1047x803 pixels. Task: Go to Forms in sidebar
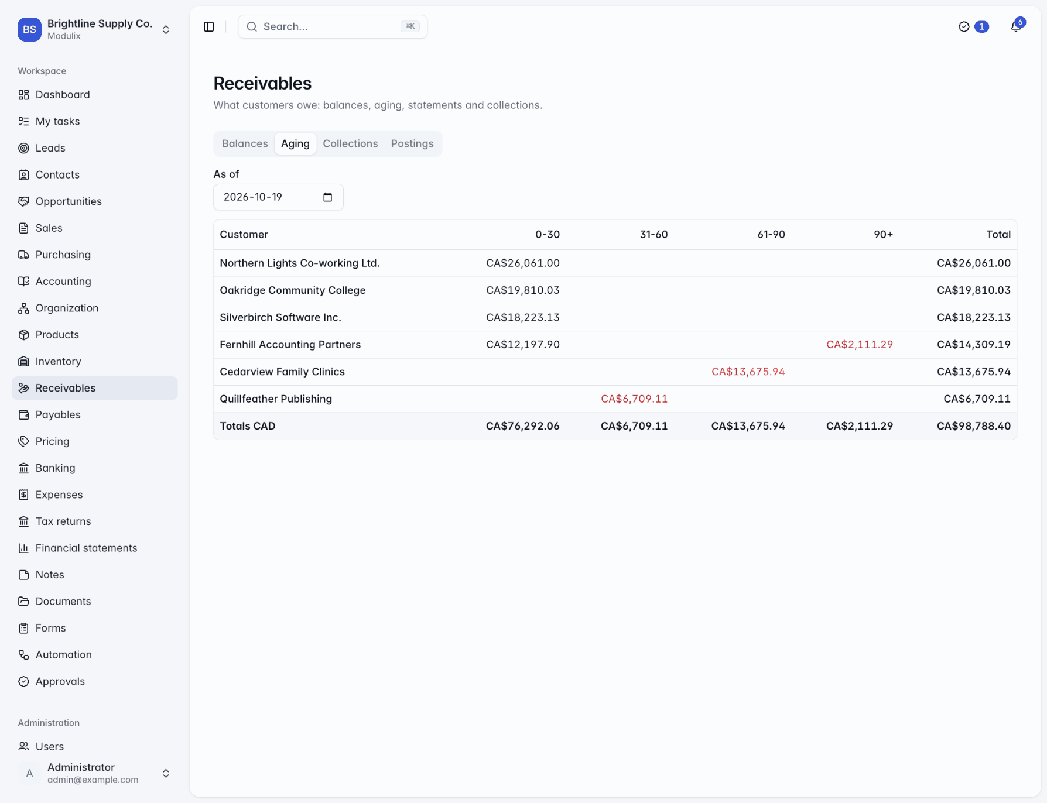94,627
